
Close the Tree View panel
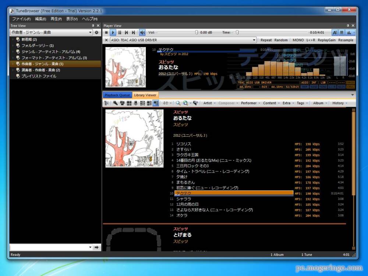[98, 26]
